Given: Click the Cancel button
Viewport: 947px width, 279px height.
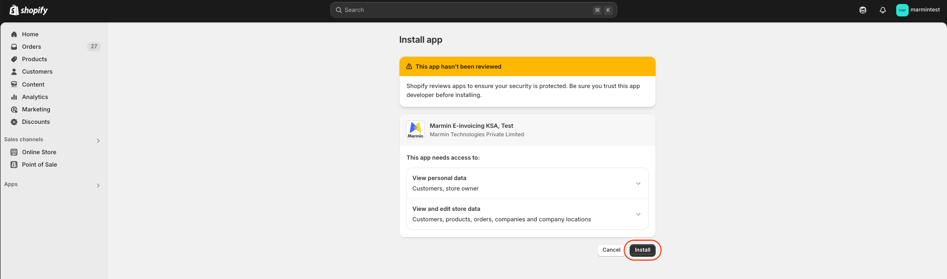Looking at the screenshot, I should (x=611, y=250).
